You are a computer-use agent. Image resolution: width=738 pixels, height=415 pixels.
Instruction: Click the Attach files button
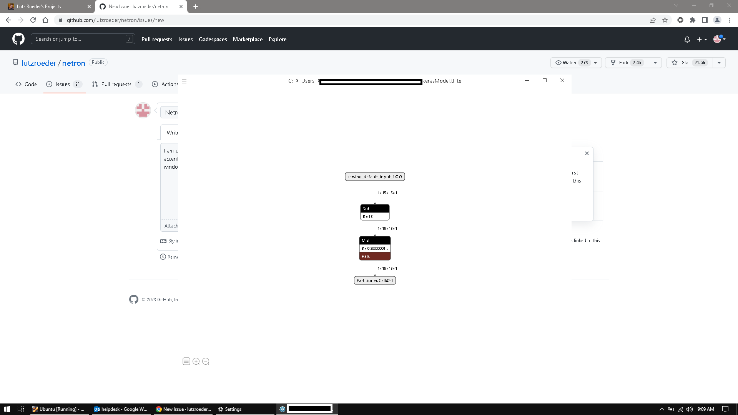171,226
